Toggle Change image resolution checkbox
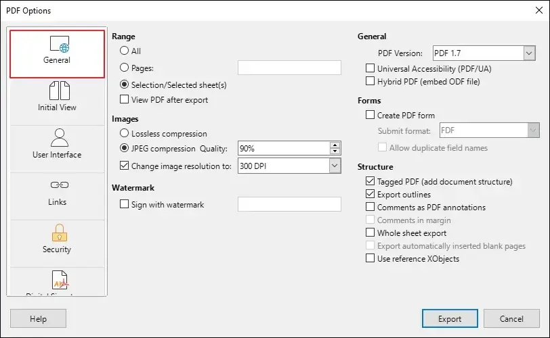550x338 pixels. click(x=124, y=165)
